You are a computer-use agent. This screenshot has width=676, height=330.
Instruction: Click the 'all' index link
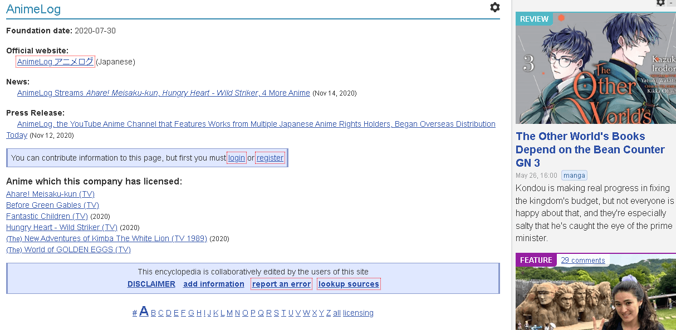click(337, 313)
